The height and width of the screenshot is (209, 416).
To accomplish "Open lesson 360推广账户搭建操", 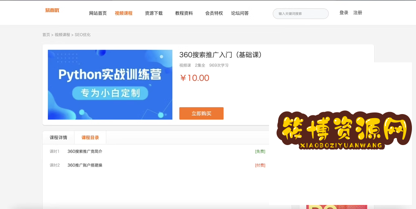I will [85, 165].
